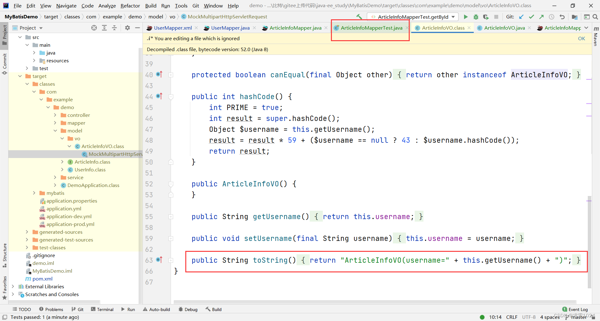600x321 pixels.
Task: Commit changes with the Git checkmark icon
Action: tap(531, 17)
